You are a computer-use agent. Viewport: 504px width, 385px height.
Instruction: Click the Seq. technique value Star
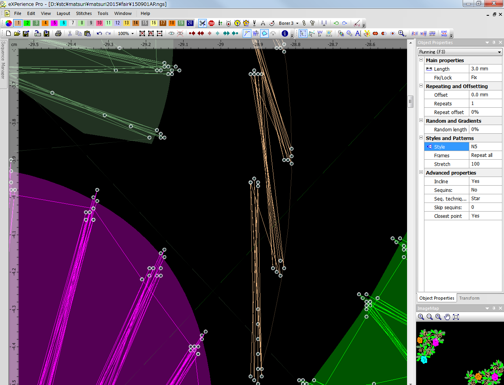485,199
